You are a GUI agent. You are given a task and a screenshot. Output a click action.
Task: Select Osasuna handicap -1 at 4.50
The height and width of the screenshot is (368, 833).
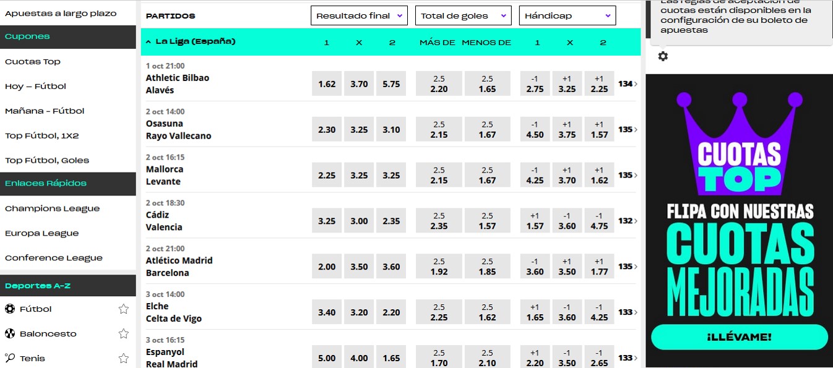coord(535,129)
